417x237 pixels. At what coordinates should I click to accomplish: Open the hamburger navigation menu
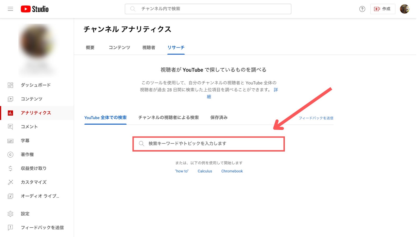click(x=10, y=9)
